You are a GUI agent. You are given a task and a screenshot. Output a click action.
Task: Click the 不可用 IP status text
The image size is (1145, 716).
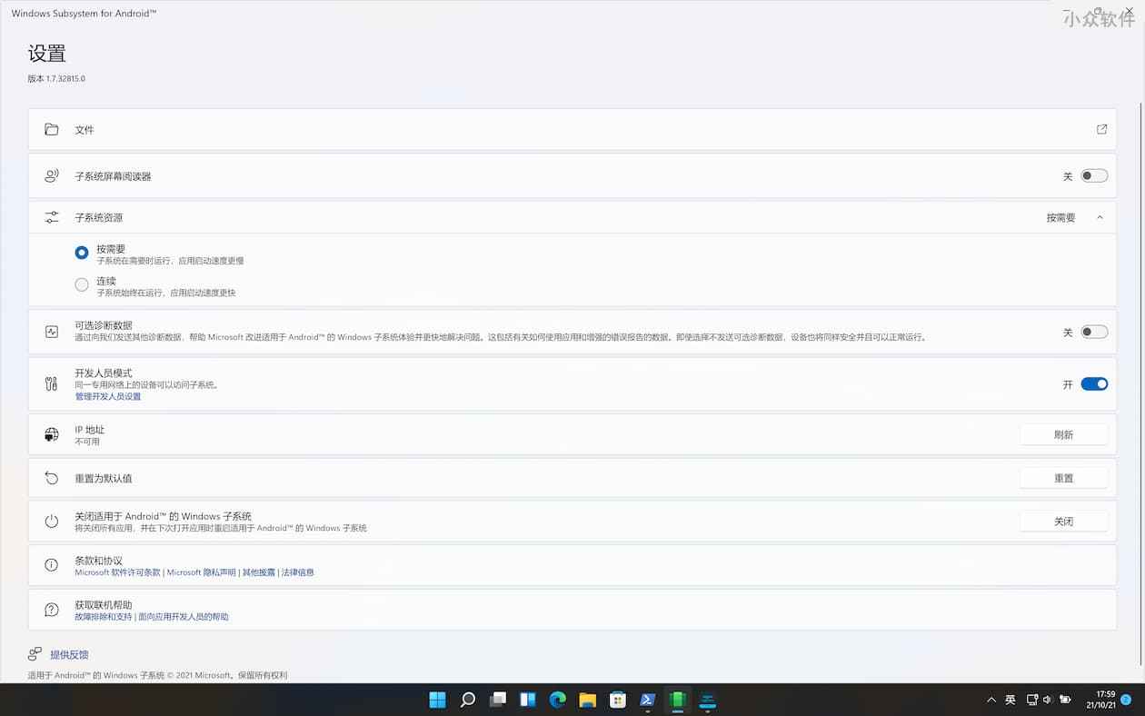tap(87, 442)
